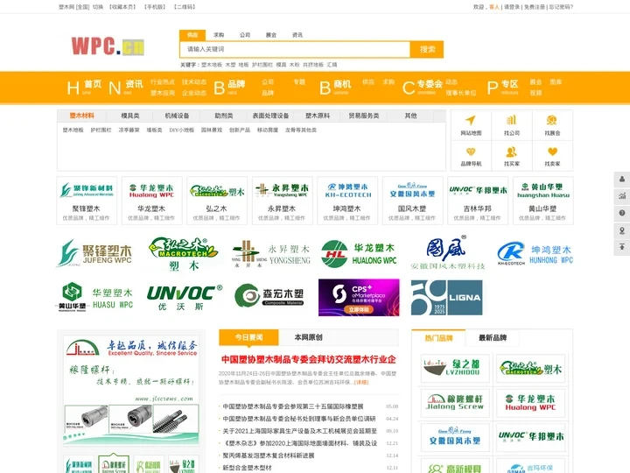The height and width of the screenshot is (473, 630).
Task: Click the 华龙塑木 HUALONG WPC large logo
Action: point(360,254)
